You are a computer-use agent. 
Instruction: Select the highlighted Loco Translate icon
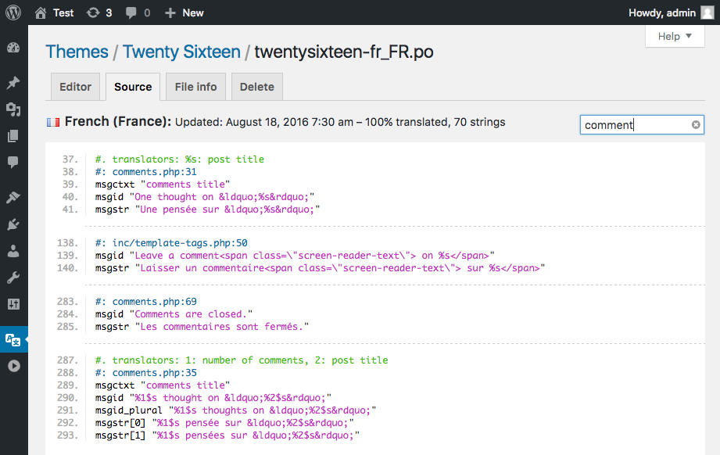click(x=13, y=340)
